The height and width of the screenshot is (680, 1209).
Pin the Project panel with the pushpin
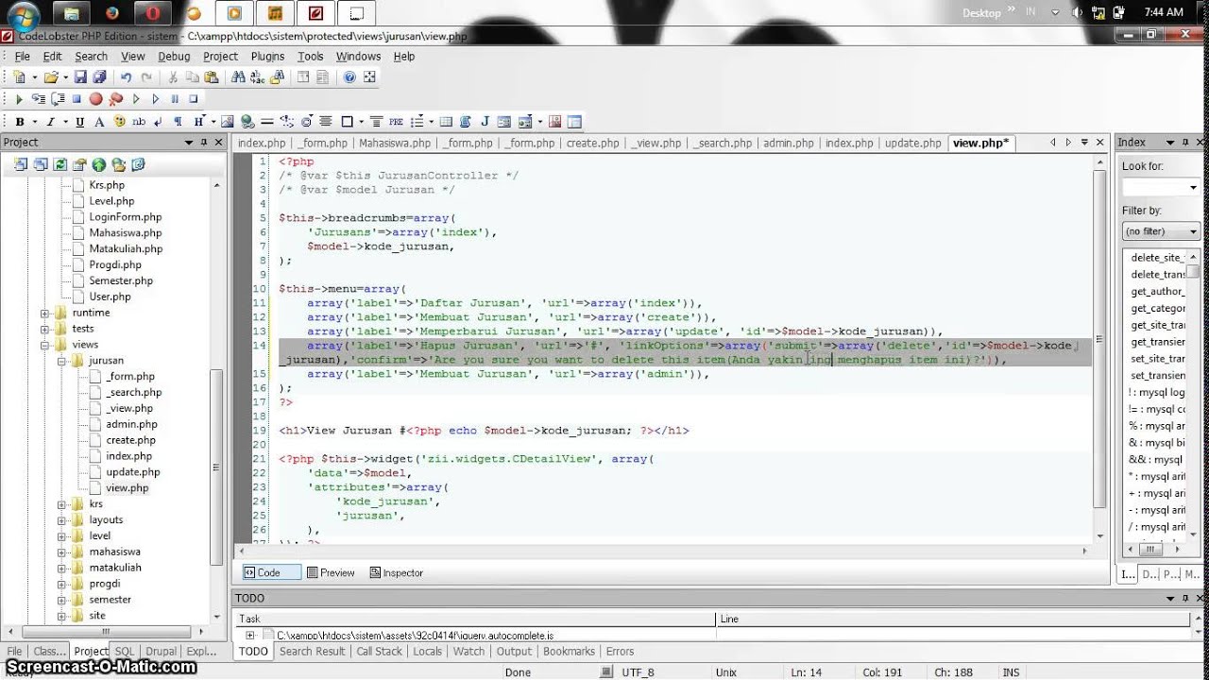coord(203,143)
